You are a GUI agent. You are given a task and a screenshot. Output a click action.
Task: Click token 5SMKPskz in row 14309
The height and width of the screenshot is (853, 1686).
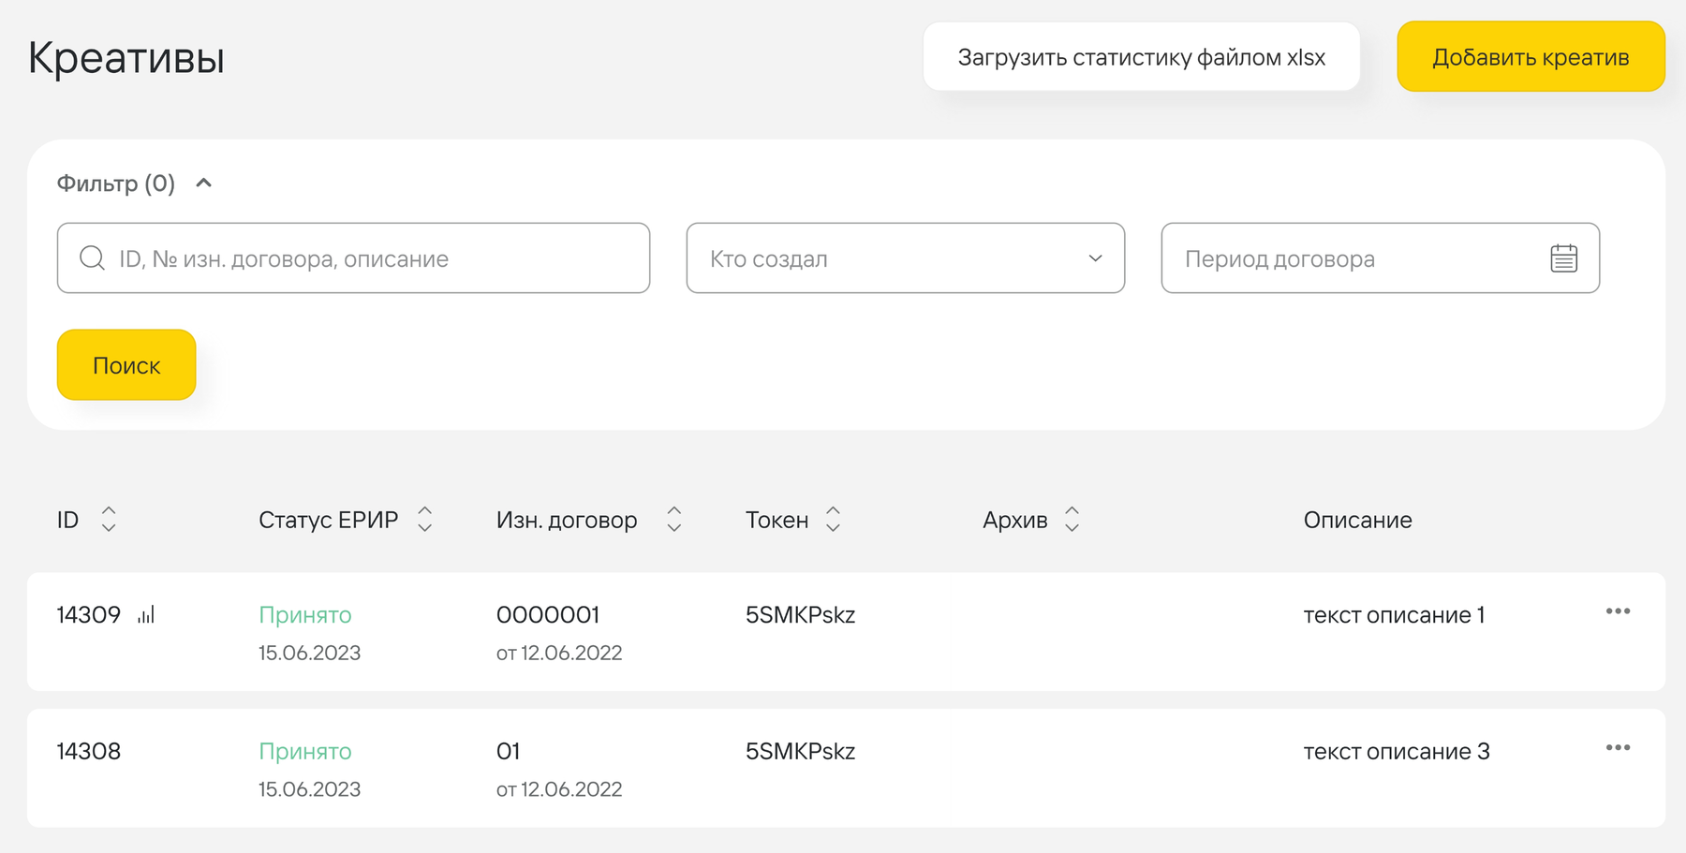point(800,614)
